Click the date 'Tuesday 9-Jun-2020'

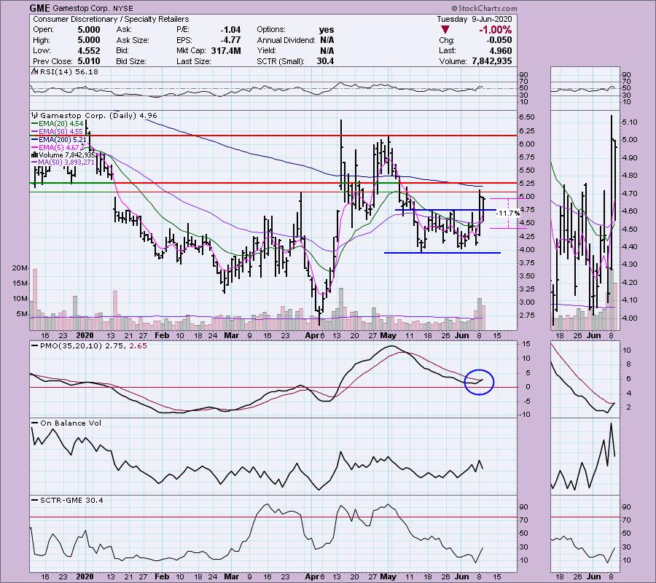(x=474, y=19)
